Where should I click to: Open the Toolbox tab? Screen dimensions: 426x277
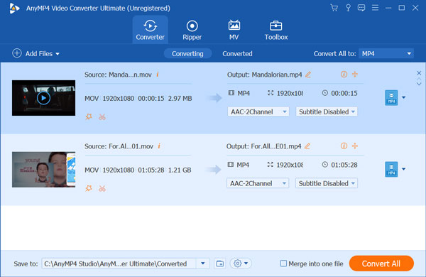(x=276, y=30)
